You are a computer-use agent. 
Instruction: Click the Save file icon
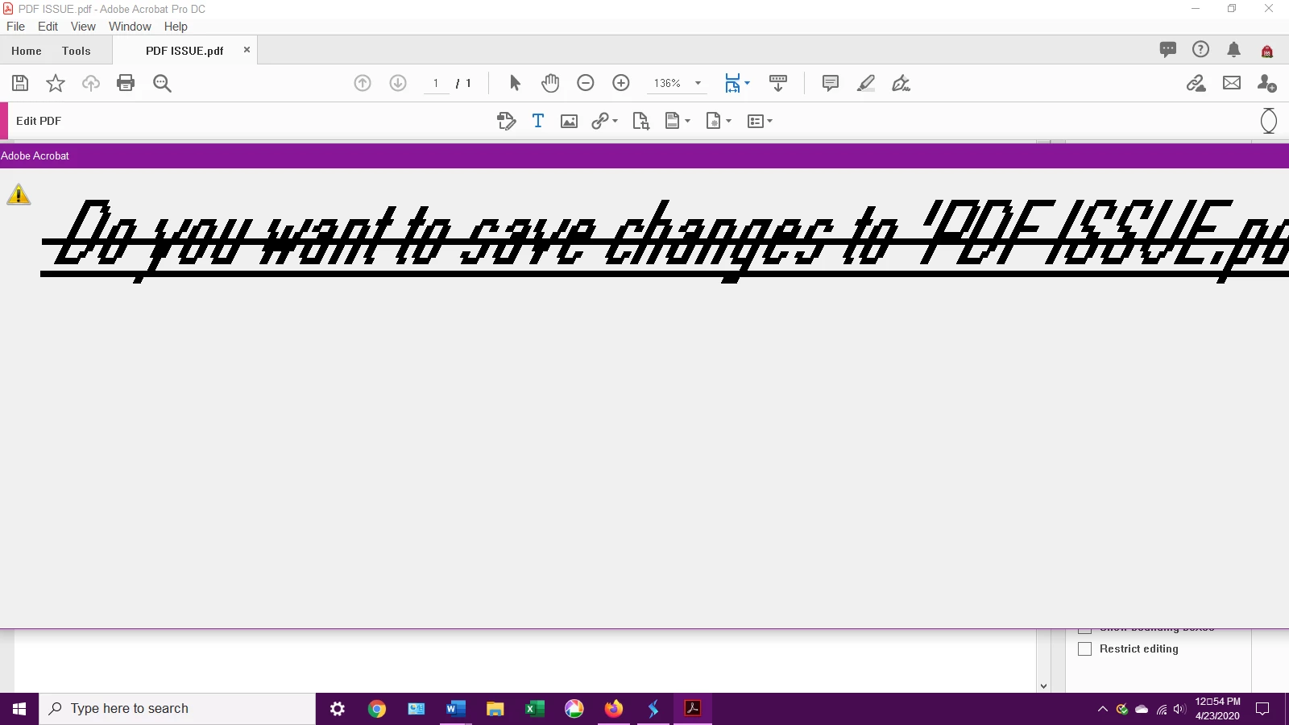(20, 83)
